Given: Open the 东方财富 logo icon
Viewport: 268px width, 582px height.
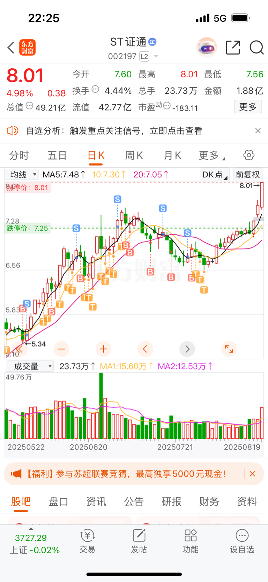Looking at the screenshot, I should pyautogui.click(x=27, y=48).
